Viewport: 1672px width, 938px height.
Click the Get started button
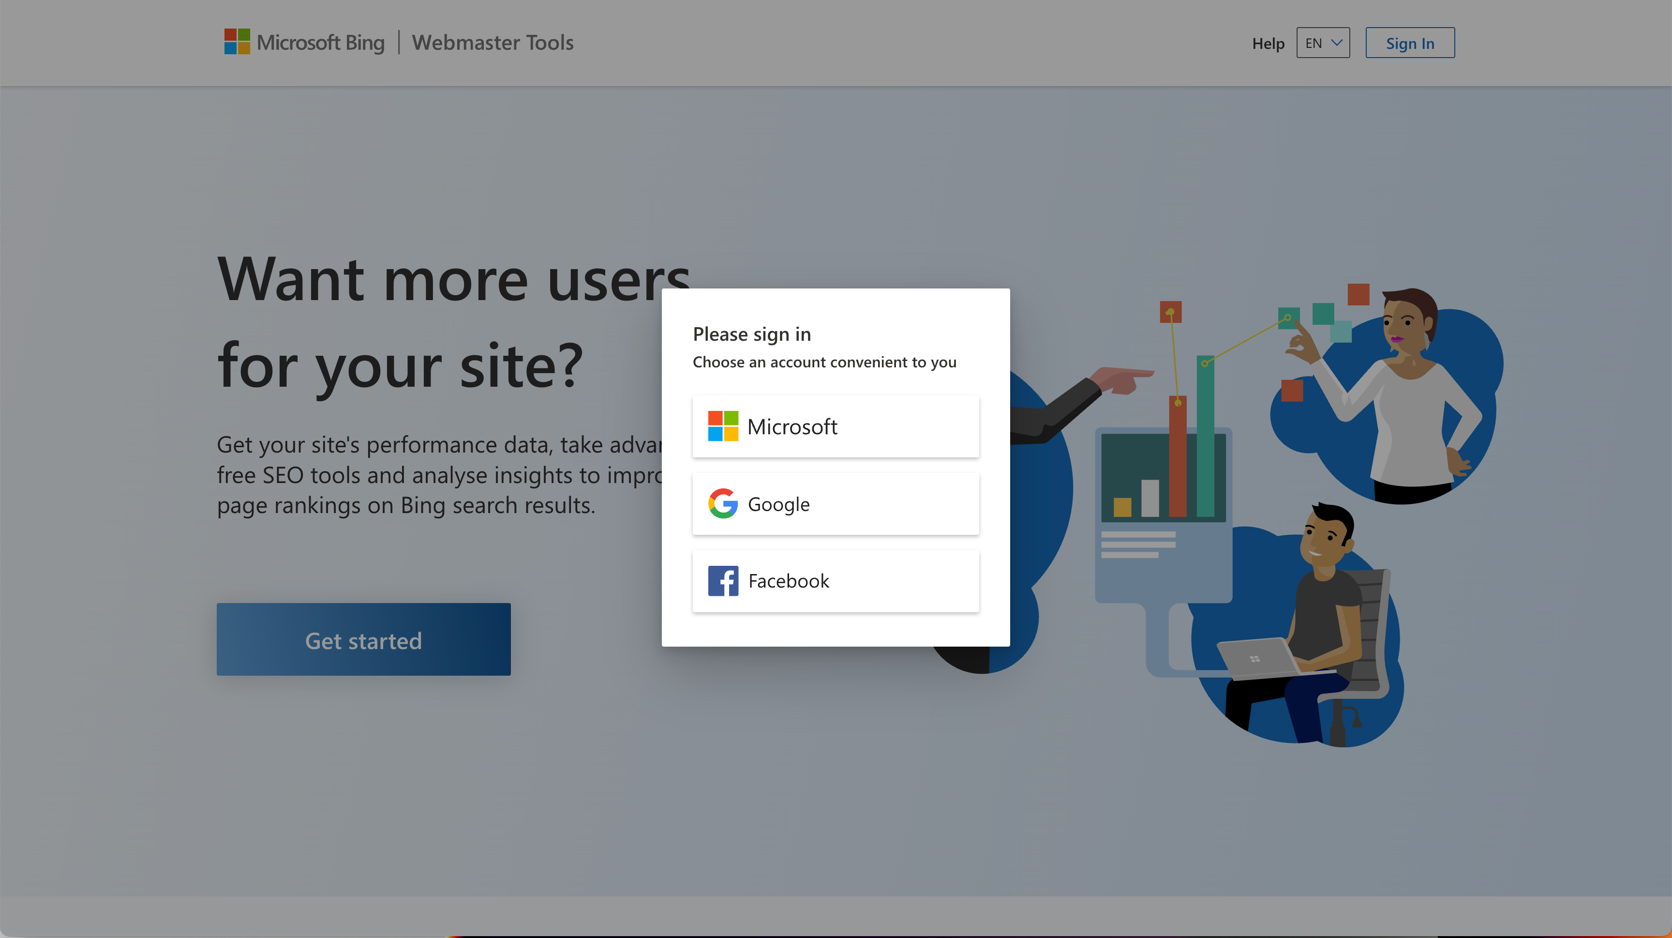click(x=363, y=639)
